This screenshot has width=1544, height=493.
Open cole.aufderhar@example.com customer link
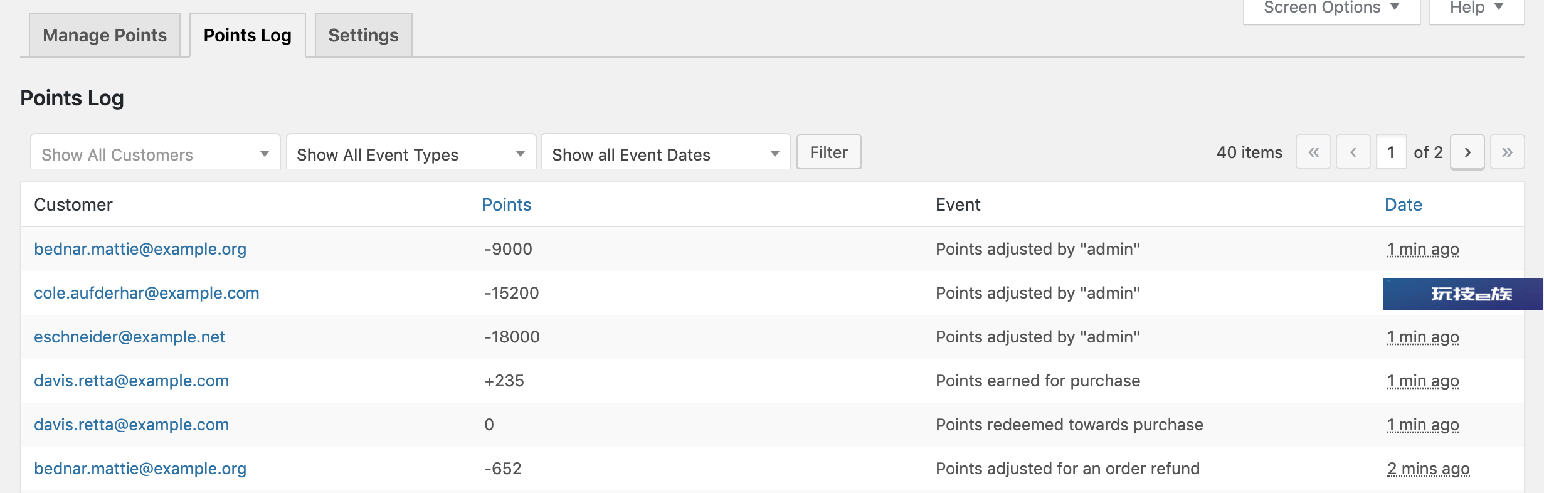(x=146, y=293)
